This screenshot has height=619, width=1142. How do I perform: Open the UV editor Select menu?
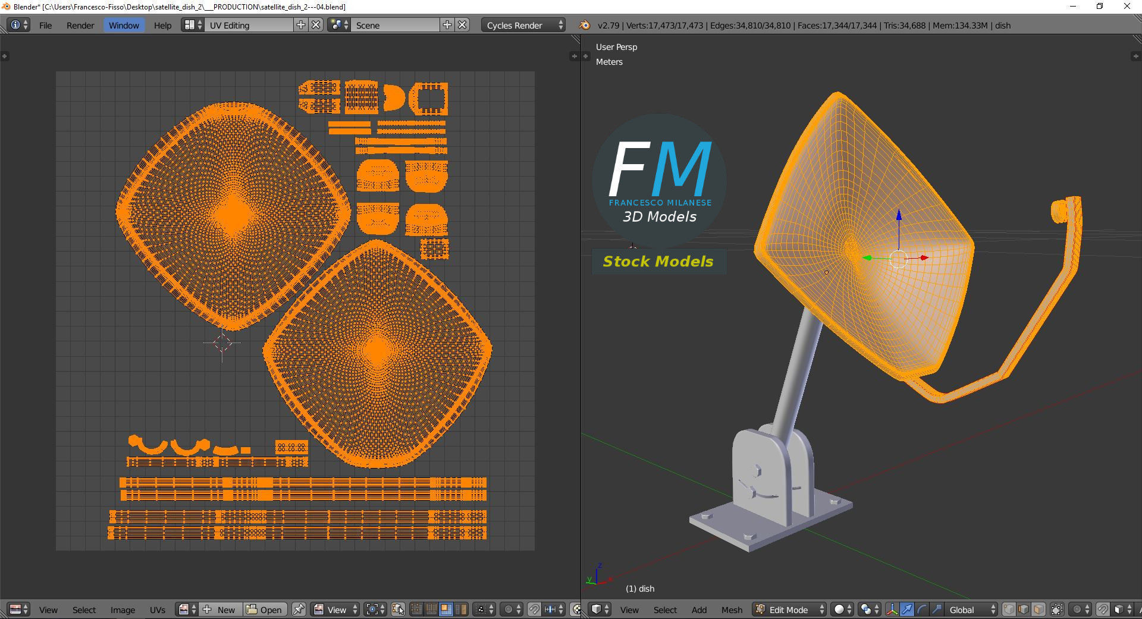point(84,609)
